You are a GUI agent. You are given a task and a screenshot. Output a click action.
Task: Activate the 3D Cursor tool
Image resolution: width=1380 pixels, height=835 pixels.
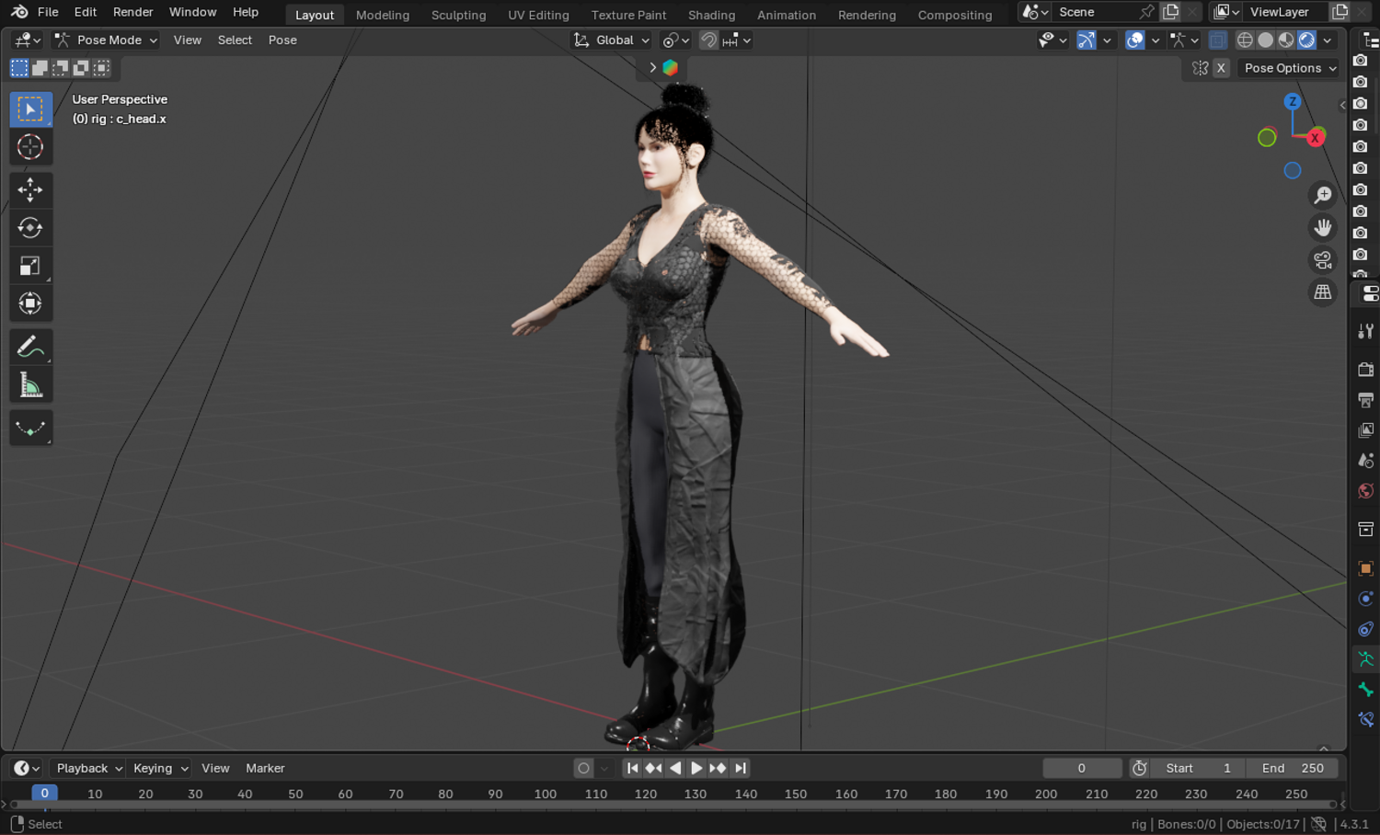point(30,147)
